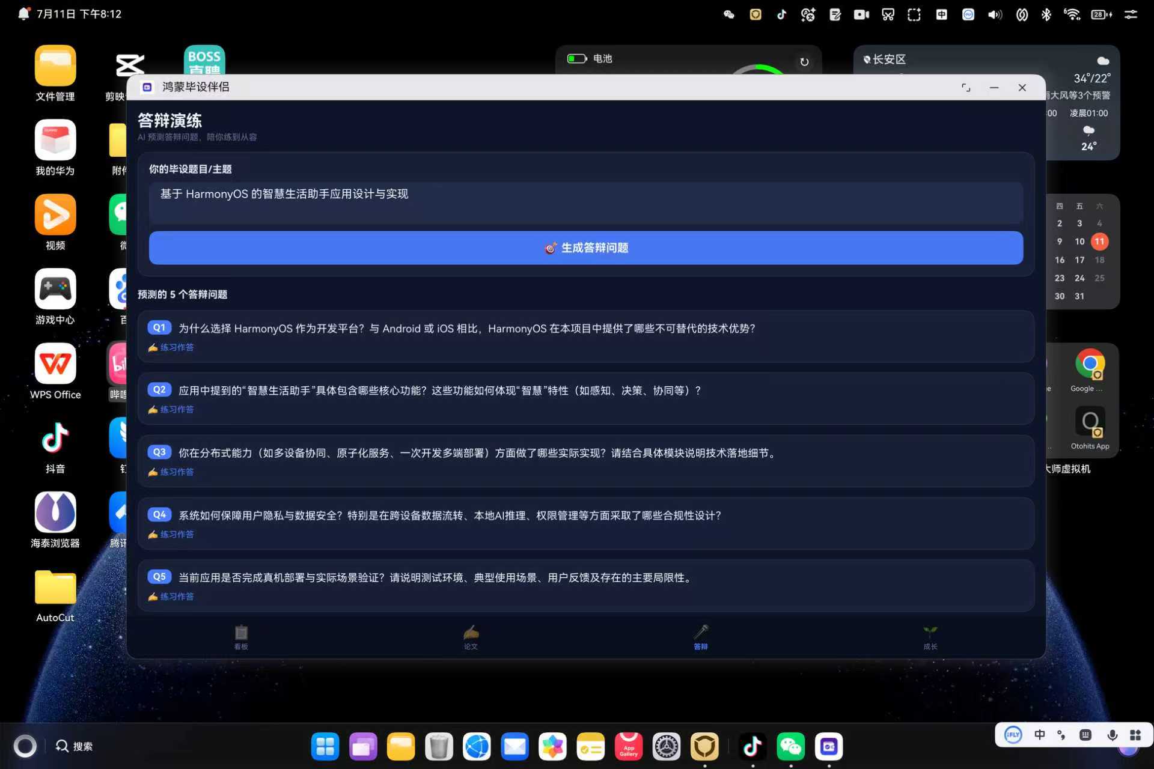Switch to the 论文 tab

(471, 637)
